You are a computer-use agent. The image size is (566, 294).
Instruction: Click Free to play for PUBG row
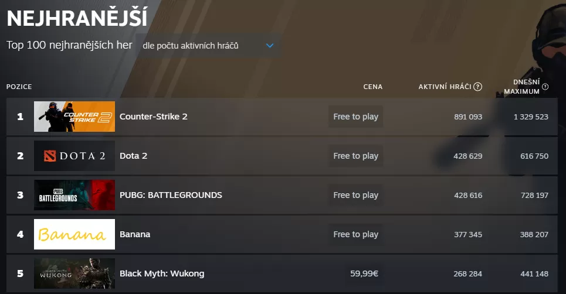[x=355, y=195]
